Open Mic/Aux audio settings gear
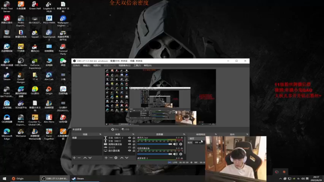This screenshot has width=324, height=182. 181,144
